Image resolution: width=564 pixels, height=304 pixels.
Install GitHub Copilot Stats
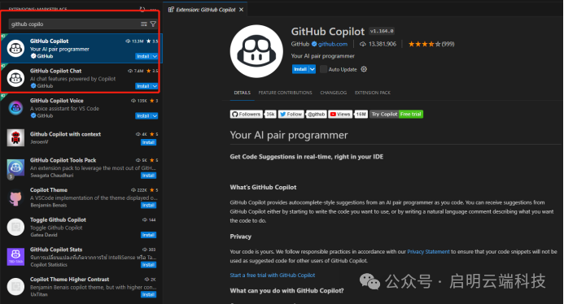(148, 265)
